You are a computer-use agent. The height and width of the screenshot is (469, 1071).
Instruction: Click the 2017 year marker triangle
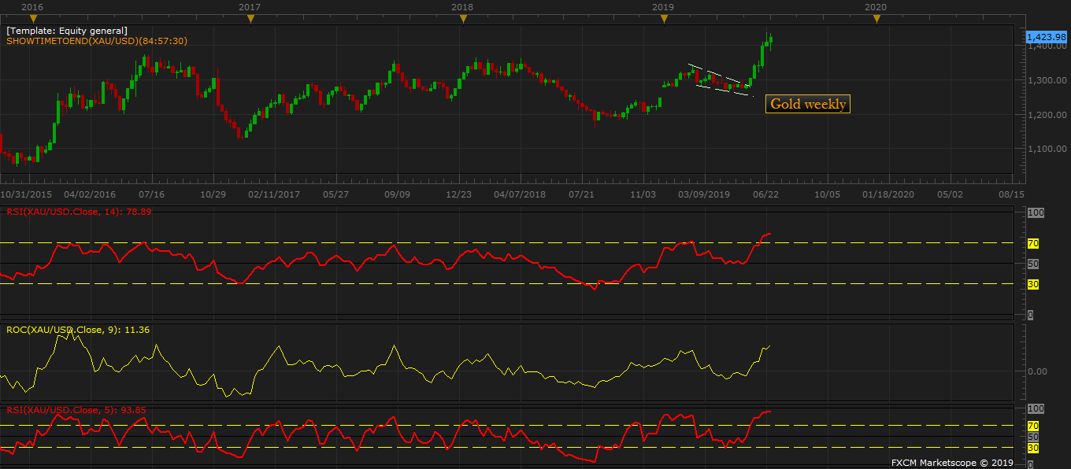[250, 19]
